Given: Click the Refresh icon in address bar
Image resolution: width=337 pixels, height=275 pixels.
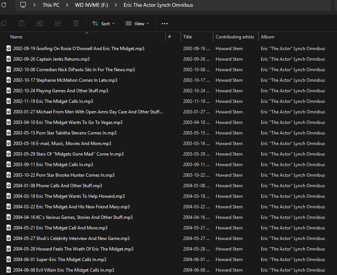Looking at the screenshot, I should point(4,5).
